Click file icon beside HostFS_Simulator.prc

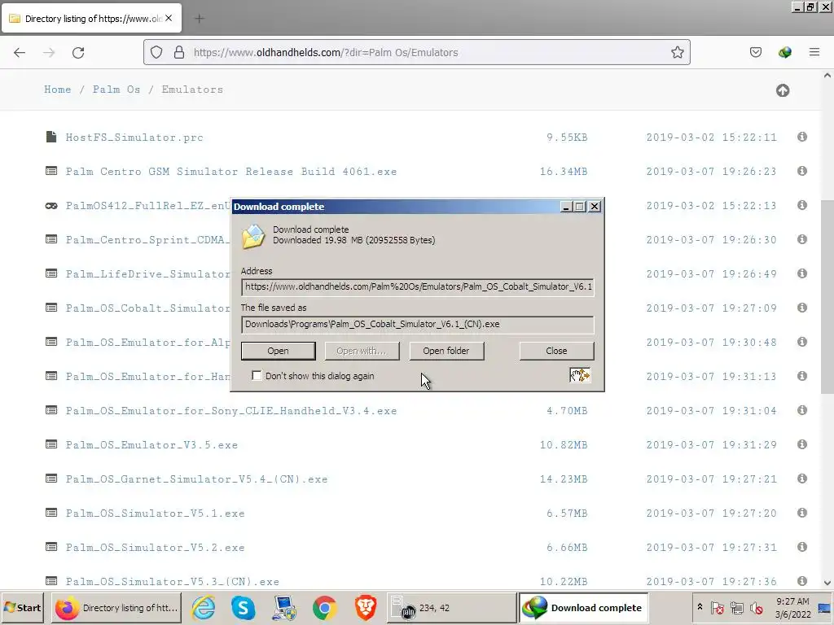[x=51, y=137]
